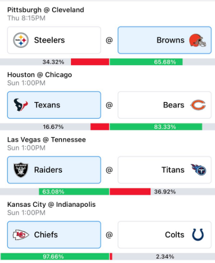The height and width of the screenshot is (263, 215).
Task: Click the Raiders shield logo
Action: (21, 170)
